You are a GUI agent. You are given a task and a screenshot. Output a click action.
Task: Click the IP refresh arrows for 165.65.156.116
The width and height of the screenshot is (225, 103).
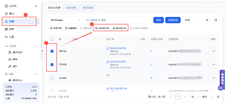coord(108,48)
